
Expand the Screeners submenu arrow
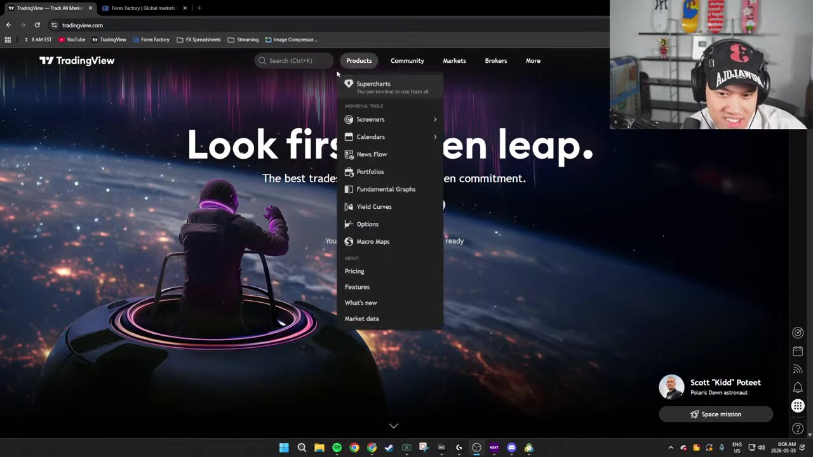click(x=435, y=119)
